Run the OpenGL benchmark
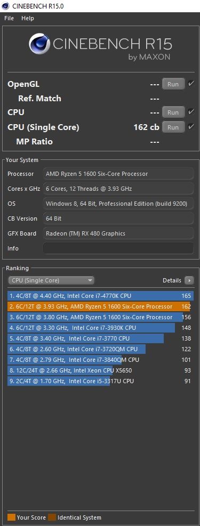Image resolution: width=200 pixels, height=526 pixels. click(x=173, y=84)
